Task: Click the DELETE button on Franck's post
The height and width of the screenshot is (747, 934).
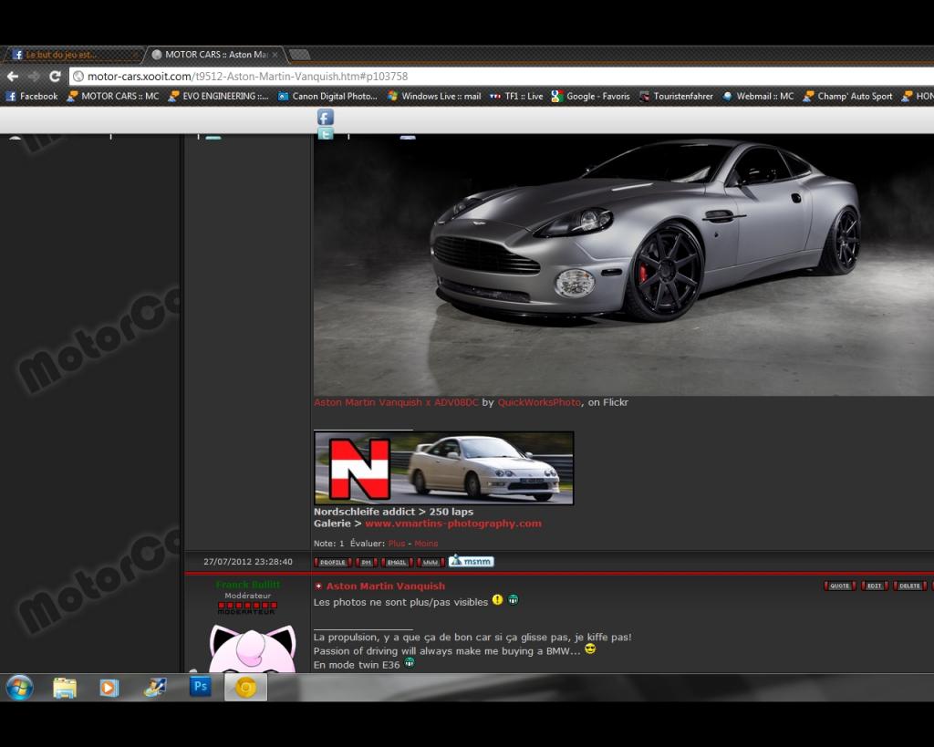Action: point(909,586)
